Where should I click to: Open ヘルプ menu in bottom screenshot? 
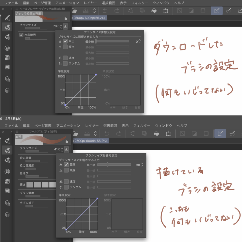pyautogui.click(x=182, y=126)
